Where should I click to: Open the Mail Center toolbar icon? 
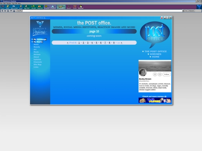coord(14,7)
